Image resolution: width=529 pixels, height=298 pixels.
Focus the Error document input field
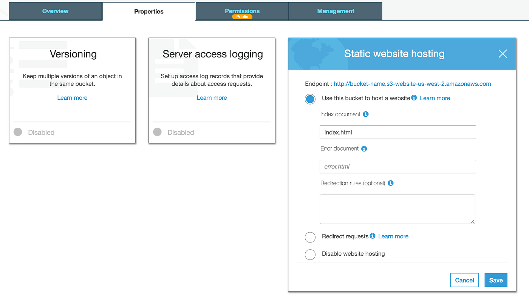click(x=398, y=167)
